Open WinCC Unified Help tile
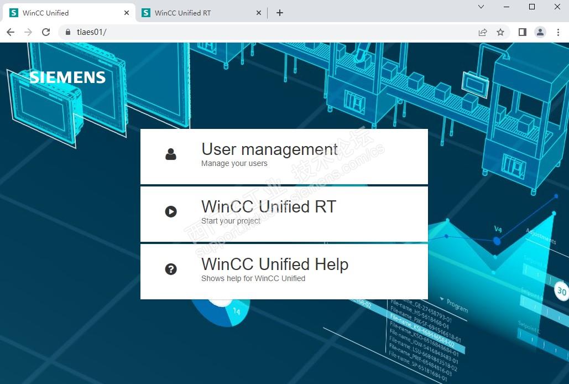 (x=284, y=272)
